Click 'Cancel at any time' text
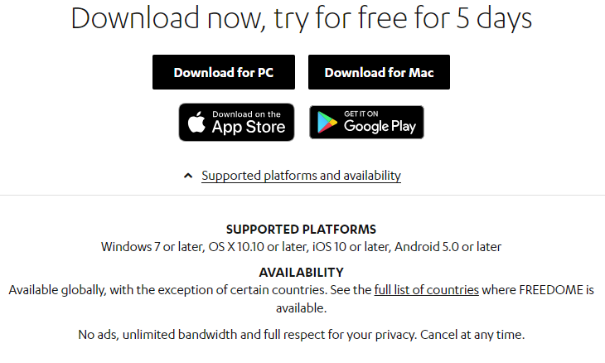The height and width of the screenshot is (363, 605). pos(472,335)
